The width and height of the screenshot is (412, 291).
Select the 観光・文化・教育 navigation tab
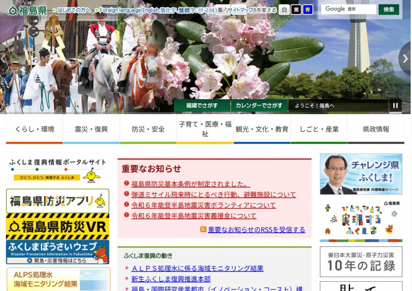tap(262, 129)
